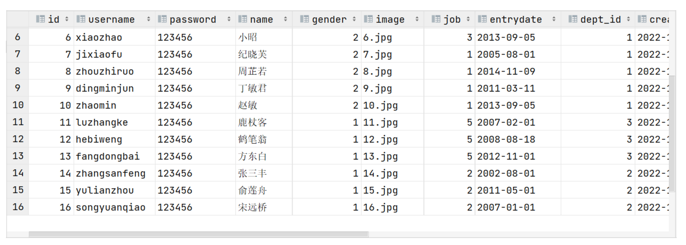Toggle sorting on the username column

pyautogui.click(x=149, y=19)
